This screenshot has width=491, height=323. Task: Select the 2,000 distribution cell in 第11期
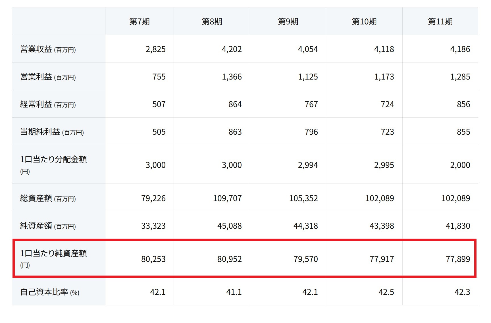click(460, 165)
